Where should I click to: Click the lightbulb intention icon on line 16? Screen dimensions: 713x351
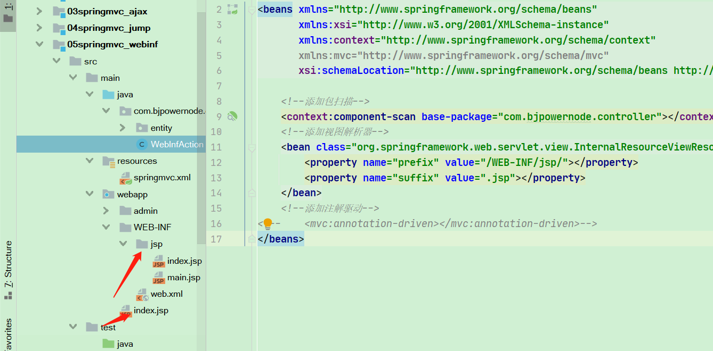[x=268, y=224]
